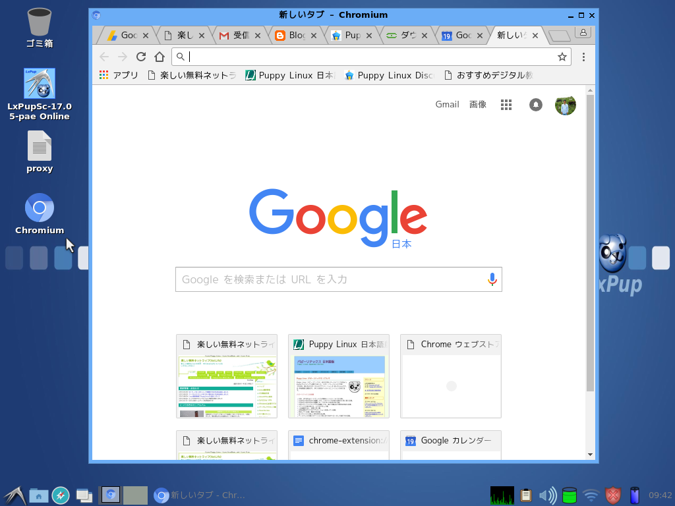This screenshot has width=675, height=506.
Task: Open the Gmail link in the Google homepage
Action: point(447,104)
